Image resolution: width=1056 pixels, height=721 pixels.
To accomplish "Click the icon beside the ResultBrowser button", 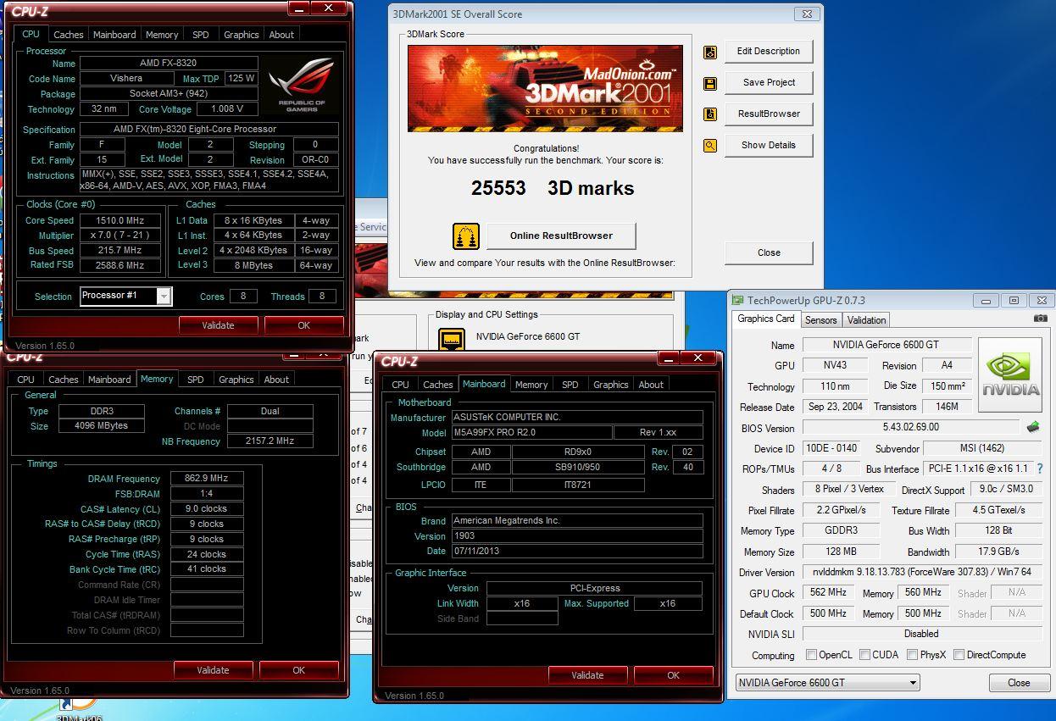I will pos(710,114).
